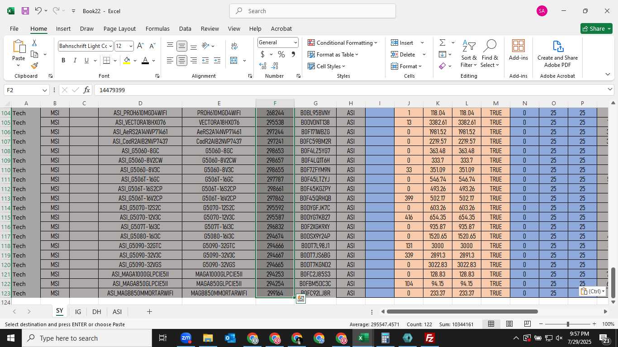Switch to Page Layout view in status bar

[x=509, y=324]
